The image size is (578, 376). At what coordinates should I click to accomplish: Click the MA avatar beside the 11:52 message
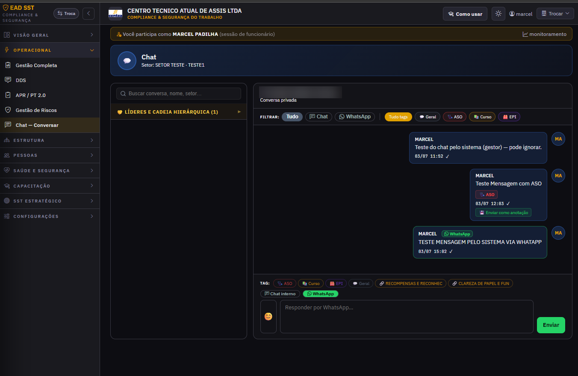[558, 139]
